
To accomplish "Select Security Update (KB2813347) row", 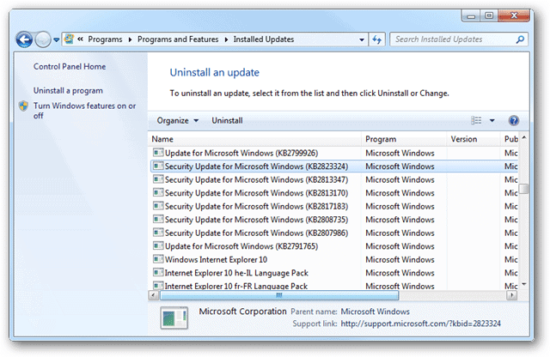I will click(x=334, y=179).
